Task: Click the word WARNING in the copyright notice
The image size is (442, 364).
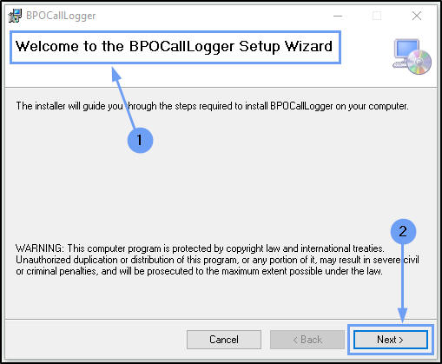Action: pos(38,248)
